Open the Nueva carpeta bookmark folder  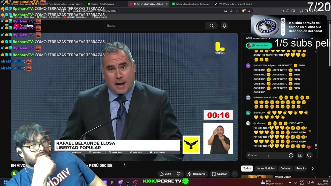point(99,17)
